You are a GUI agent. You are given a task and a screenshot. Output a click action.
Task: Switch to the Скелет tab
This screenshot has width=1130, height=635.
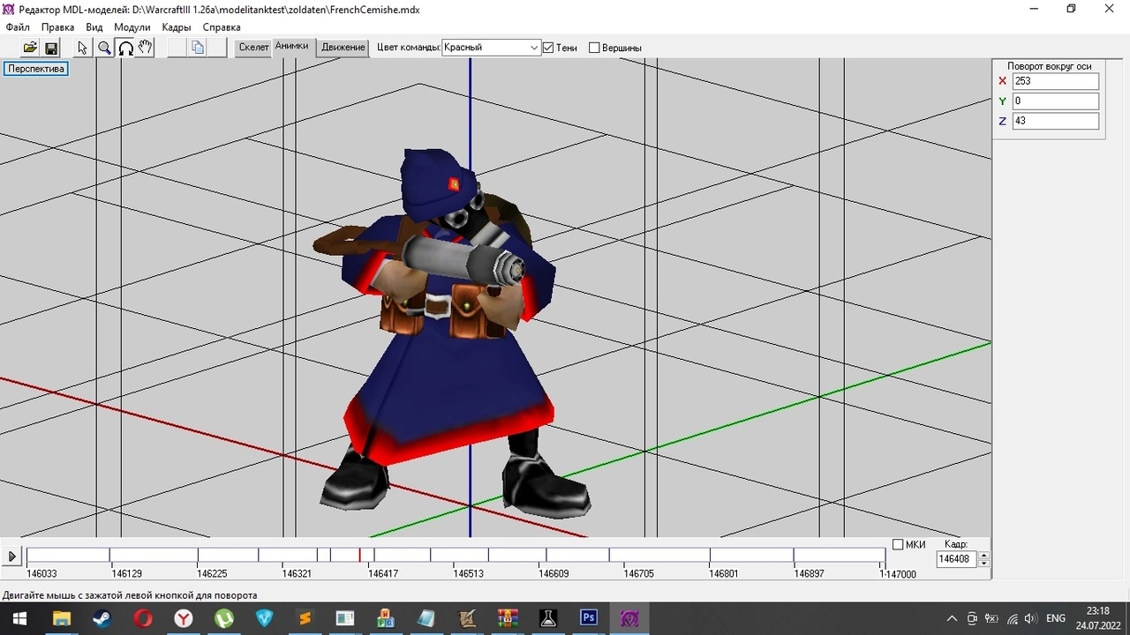tap(253, 48)
